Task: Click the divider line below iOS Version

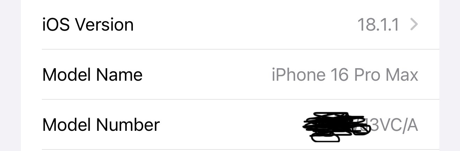Action: pos(241,49)
